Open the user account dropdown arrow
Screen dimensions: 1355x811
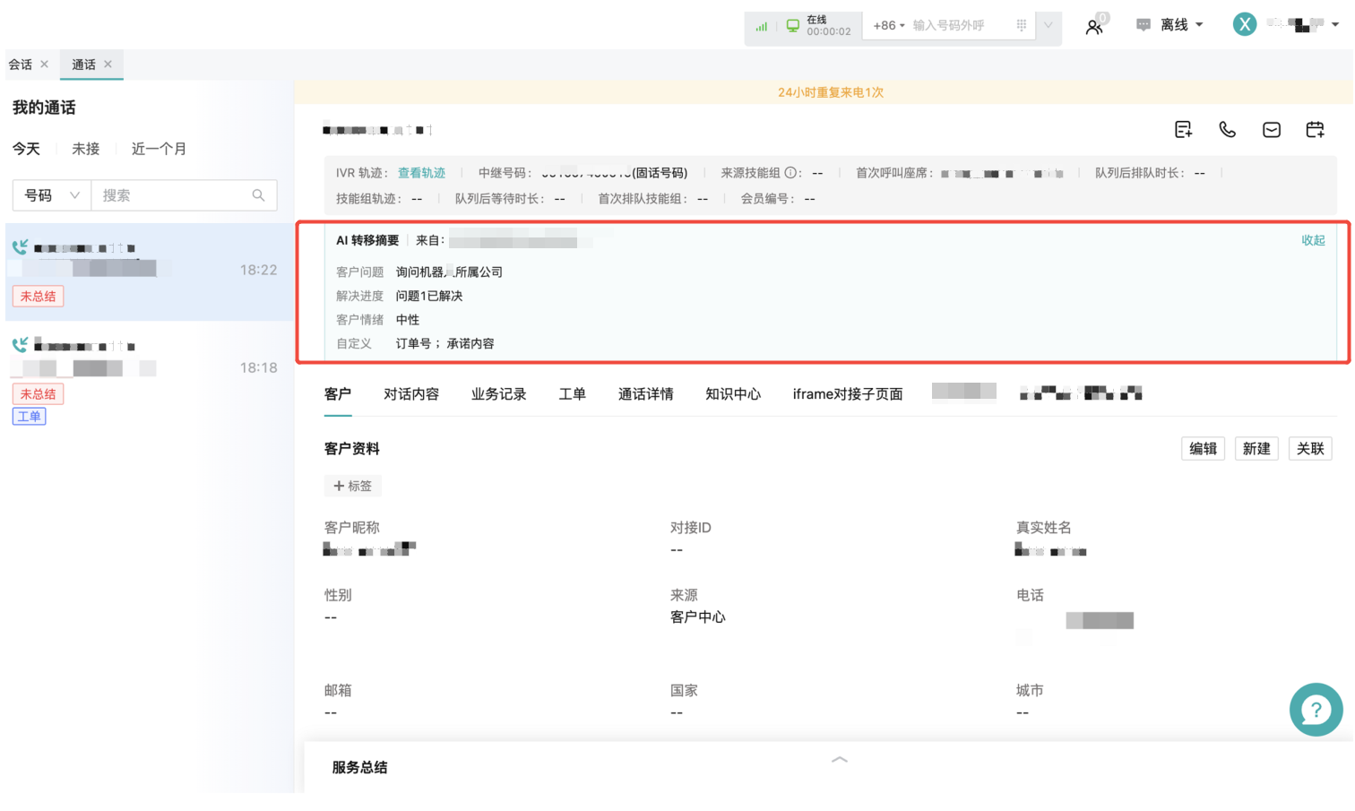coord(1335,25)
